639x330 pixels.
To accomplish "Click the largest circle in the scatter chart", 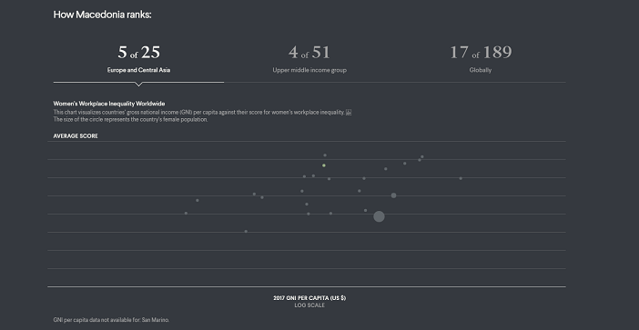I will tap(379, 216).
